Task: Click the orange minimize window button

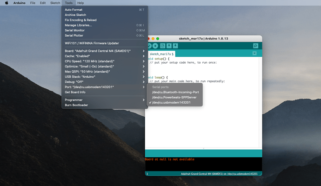Action: coord(153,39)
